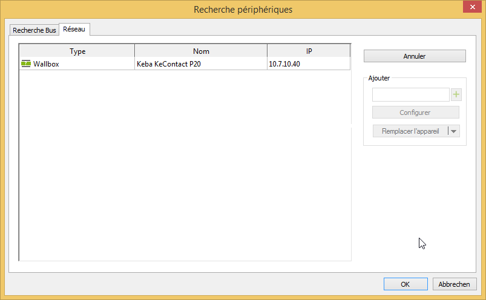Click the Recherche périphériques title bar

(242, 9)
